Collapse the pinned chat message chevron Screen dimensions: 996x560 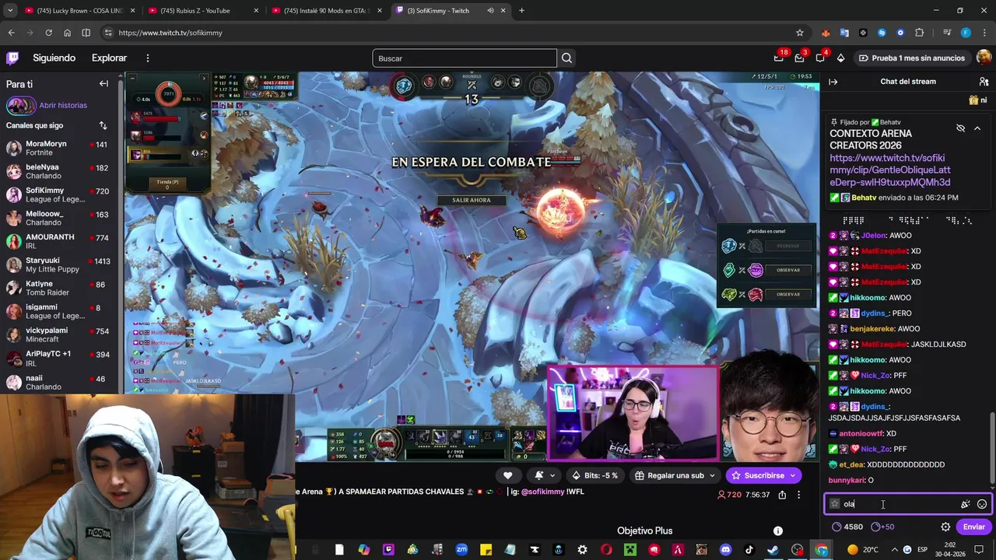pos(977,128)
